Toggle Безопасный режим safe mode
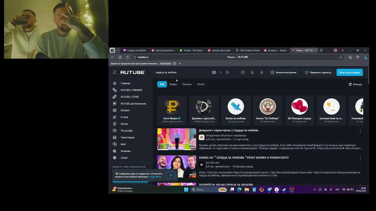 tap(283, 72)
